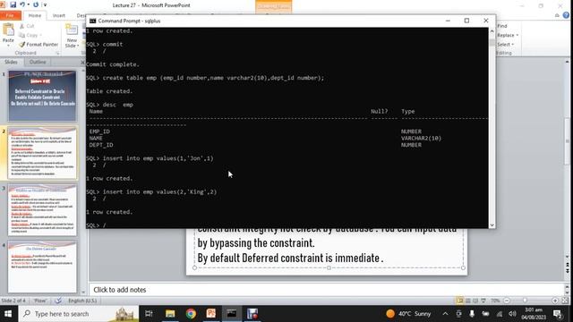Click the Save icon in PowerPoint title bar
Viewport: 573px width, 322px height.
(x=13, y=4)
